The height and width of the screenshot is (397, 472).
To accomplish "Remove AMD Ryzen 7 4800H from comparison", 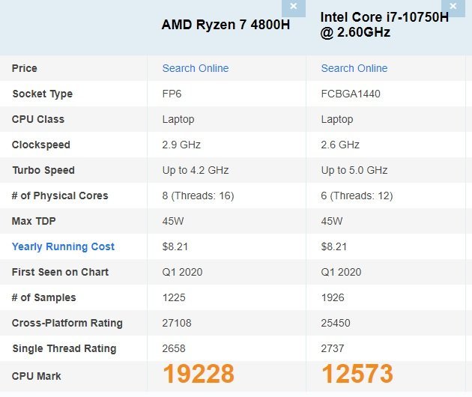I will [294, 7].
